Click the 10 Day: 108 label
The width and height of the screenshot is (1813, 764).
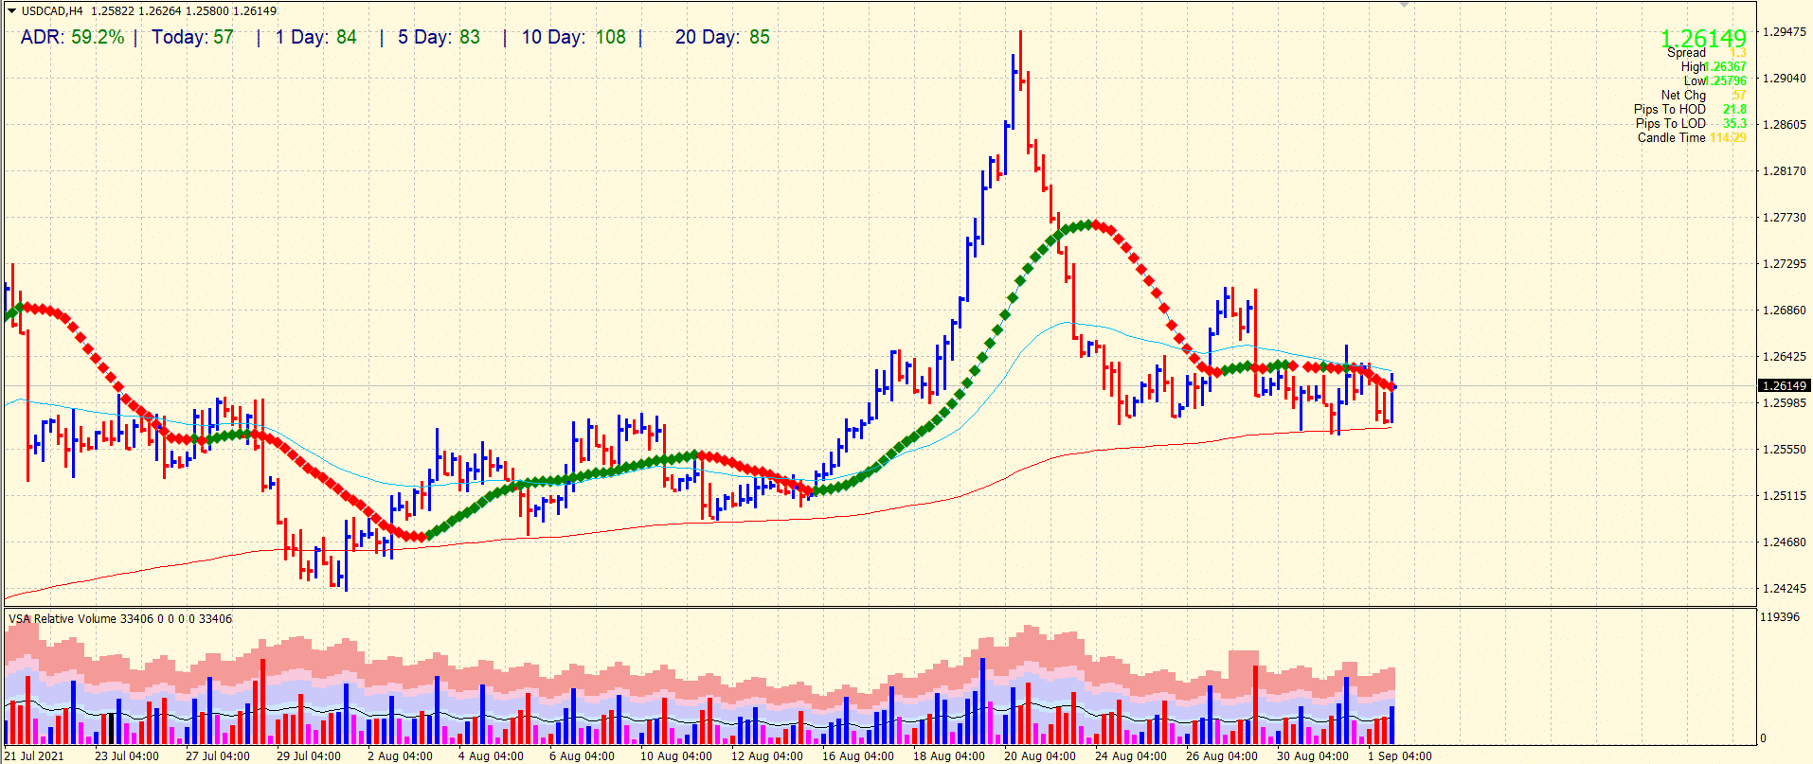[574, 37]
